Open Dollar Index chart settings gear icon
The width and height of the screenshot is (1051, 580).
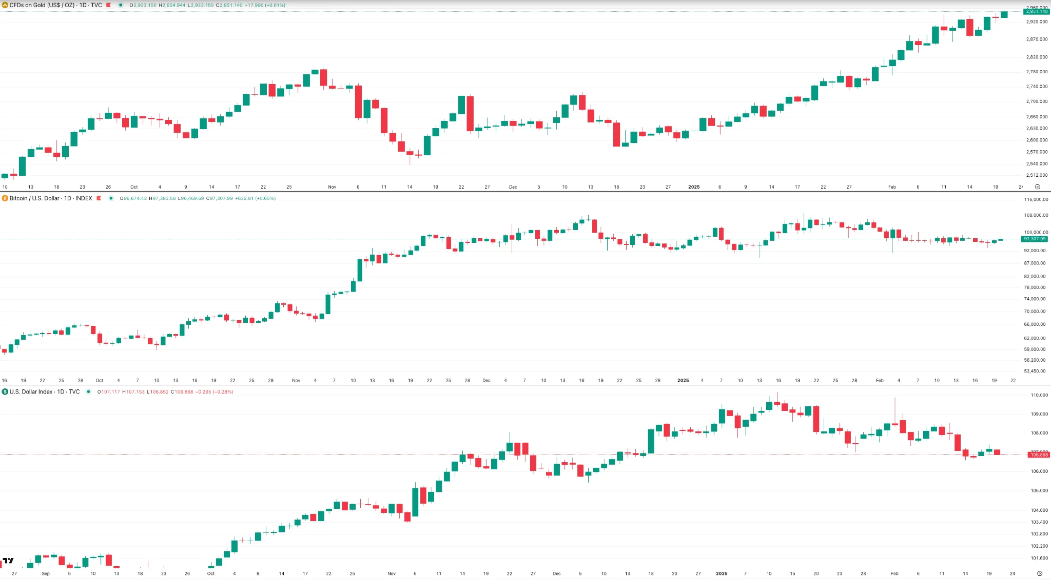1039,574
